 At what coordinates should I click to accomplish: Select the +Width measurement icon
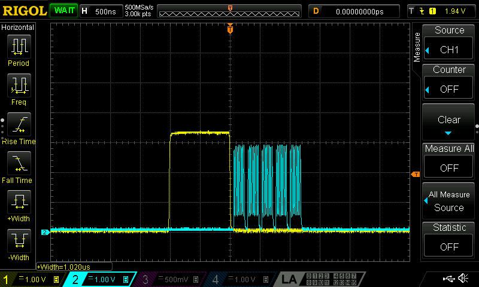19,201
